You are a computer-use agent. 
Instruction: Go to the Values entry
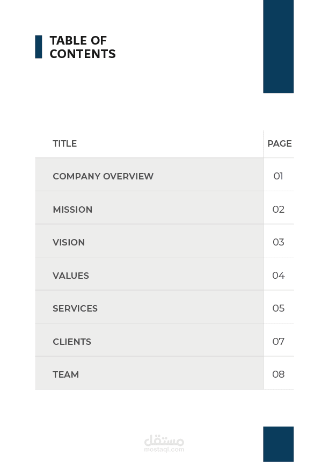point(71,276)
